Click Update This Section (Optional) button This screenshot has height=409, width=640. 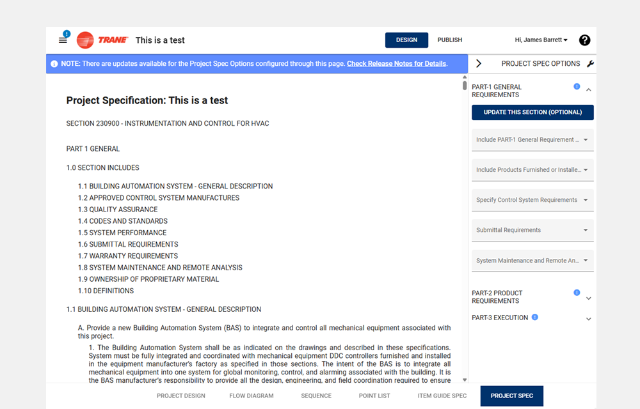(x=532, y=112)
